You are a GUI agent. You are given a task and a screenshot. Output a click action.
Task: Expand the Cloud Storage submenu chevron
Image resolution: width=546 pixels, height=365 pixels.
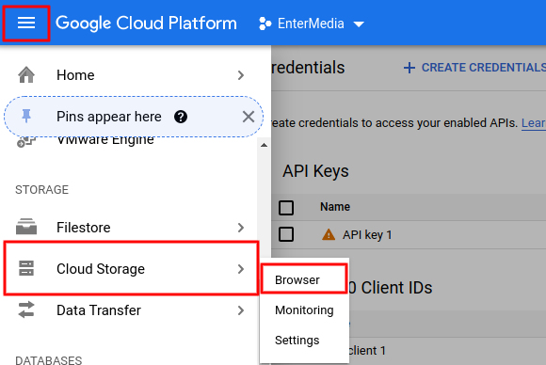(x=241, y=269)
